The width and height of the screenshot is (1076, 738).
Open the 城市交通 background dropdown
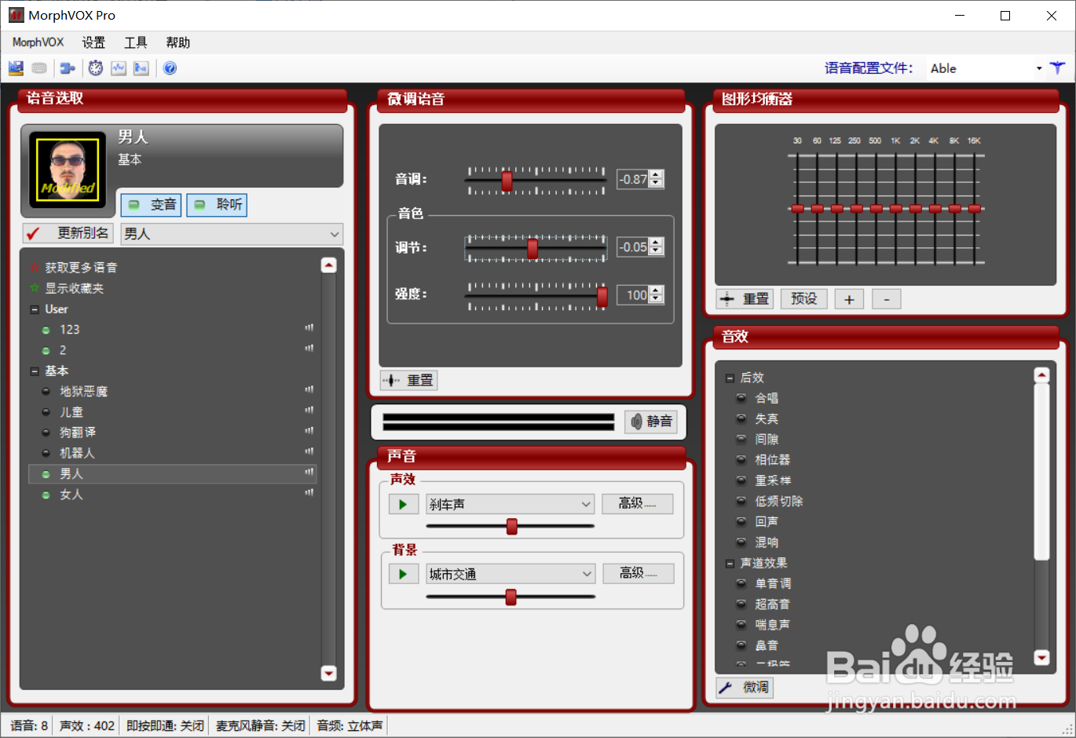coord(587,574)
